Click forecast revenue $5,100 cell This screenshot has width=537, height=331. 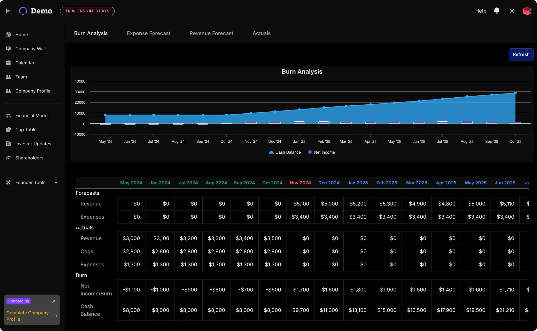click(300, 204)
